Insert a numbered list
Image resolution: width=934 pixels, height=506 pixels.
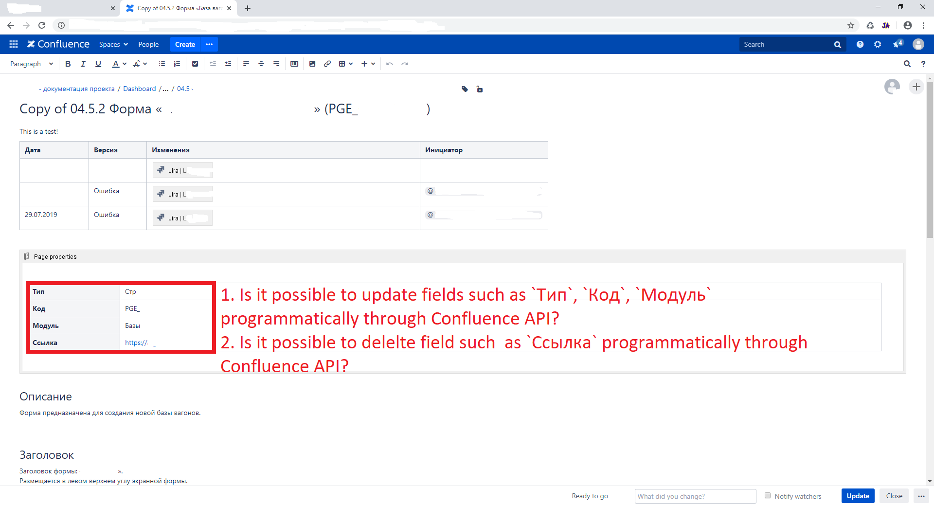tap(177, 64)
